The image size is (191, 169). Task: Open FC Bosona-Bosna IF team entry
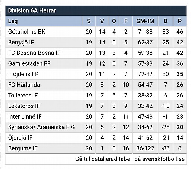pos(34,53)
